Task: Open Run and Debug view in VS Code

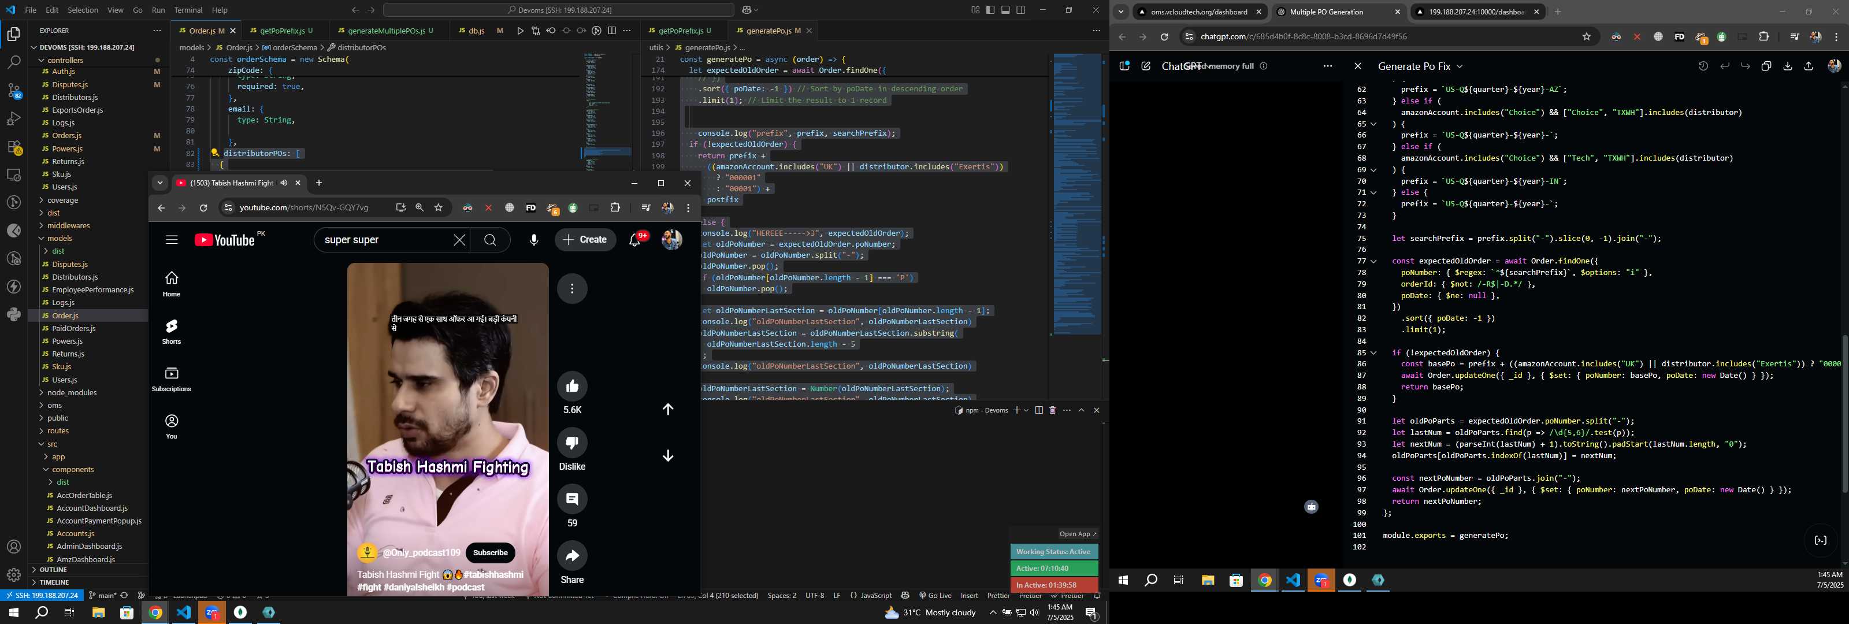Action: coord(14,118)
